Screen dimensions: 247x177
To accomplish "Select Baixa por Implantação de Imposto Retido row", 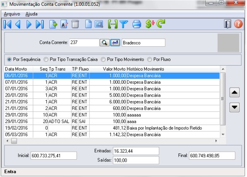I will pos(112,128).
